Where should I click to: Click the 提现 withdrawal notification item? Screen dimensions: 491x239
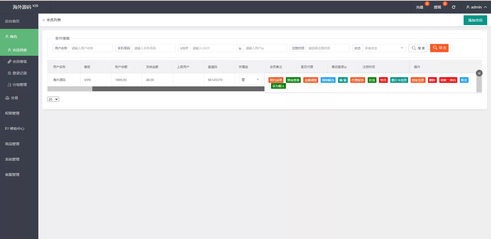tap(437, 7)
